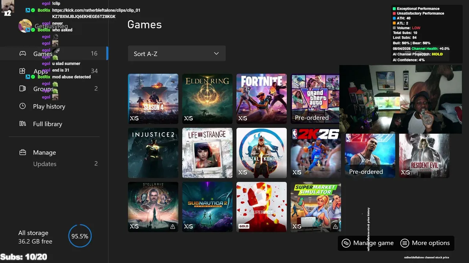Launch the Fortnite game tile
Screen dimensions: 469x263
coord(262,99)
